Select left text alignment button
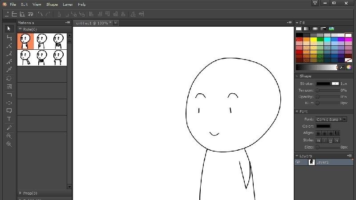The image size is (356, 200). (319, 133)
